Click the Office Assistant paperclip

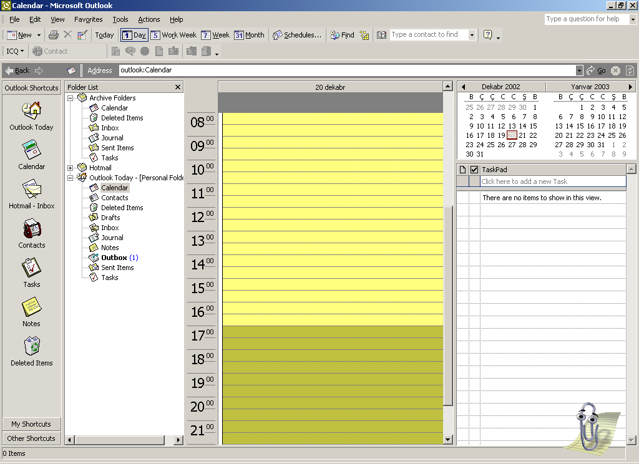point(588,426)
